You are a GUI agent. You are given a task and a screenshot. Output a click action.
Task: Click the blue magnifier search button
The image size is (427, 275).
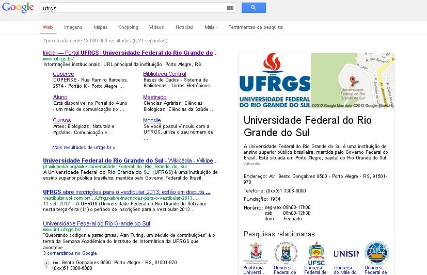point(254,8)
